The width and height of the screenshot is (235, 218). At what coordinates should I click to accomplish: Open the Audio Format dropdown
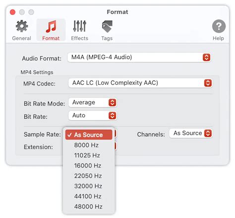(x=139, y=57)
